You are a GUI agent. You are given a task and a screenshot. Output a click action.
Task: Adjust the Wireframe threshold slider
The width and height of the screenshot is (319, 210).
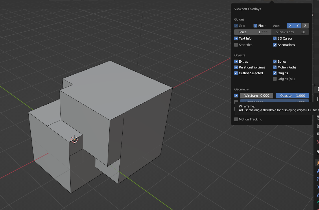(x=256, y=96)
